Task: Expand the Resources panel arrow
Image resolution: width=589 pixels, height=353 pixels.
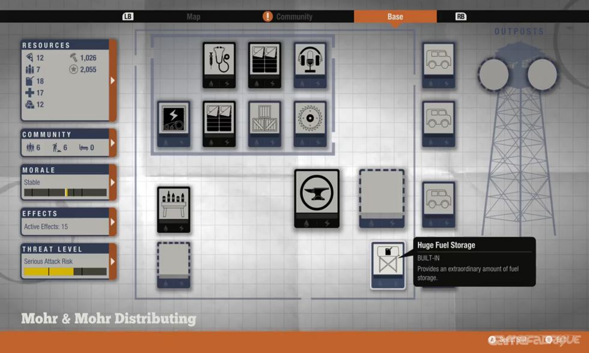Action: coord(113,80)
